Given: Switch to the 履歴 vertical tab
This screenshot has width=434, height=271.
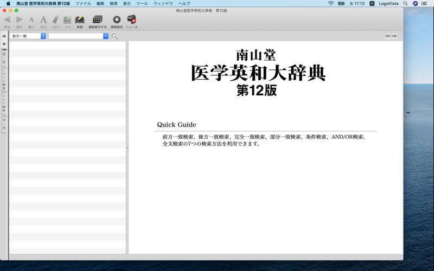Looking at the screenshot, I should coord(4,58).
